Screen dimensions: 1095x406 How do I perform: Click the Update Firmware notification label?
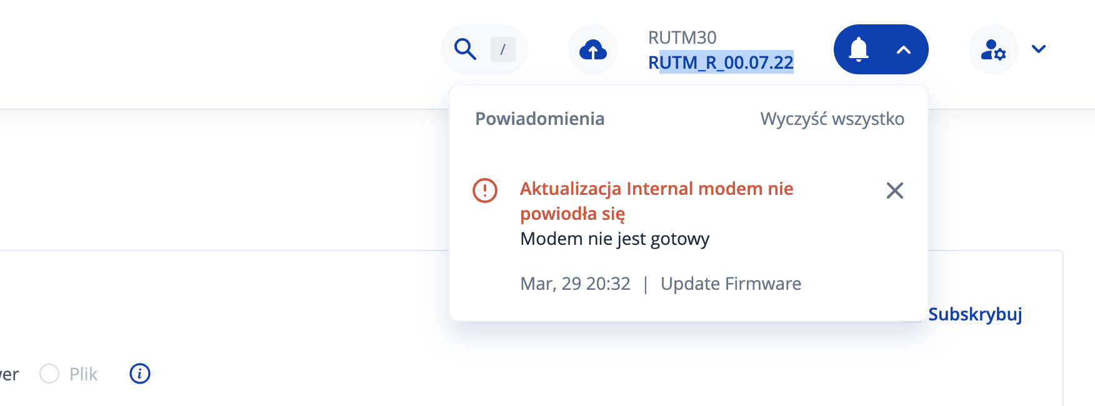tap(731, 284)
